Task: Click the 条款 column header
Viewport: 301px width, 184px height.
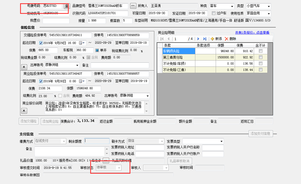Action: (x=179, y=46)
